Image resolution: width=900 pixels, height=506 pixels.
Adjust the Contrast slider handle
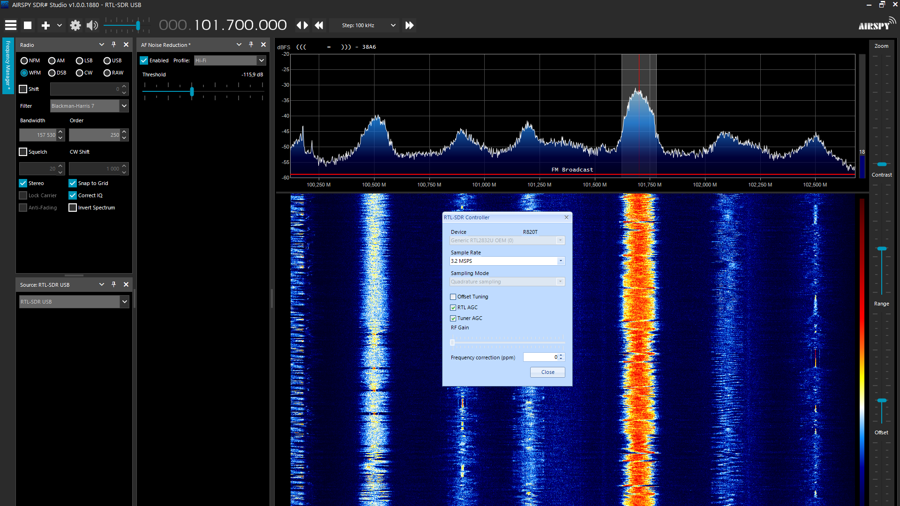pos(882,249)
